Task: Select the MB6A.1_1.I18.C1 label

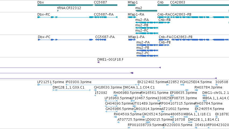Action: point(197,115)
